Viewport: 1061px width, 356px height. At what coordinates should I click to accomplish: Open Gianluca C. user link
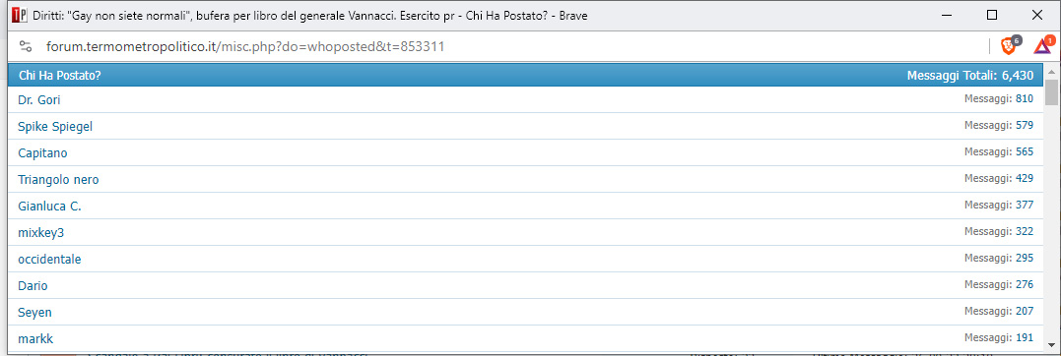(x=49, y=207)
